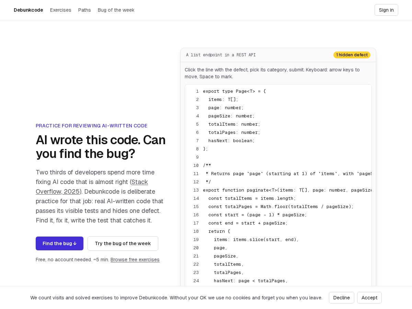Viewport: 412px width, 309px height.
Task: Select line 14 const totalItems
Action: (x=278, y=198)
